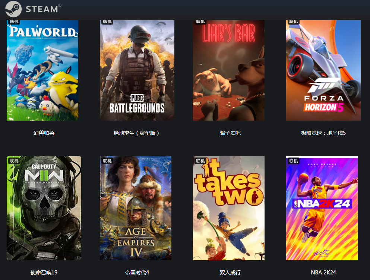The image size is (370, 280).
Task: Click the 极限竞速：地平线5 title
Action: pyautogui.click(x=323, y=133)
